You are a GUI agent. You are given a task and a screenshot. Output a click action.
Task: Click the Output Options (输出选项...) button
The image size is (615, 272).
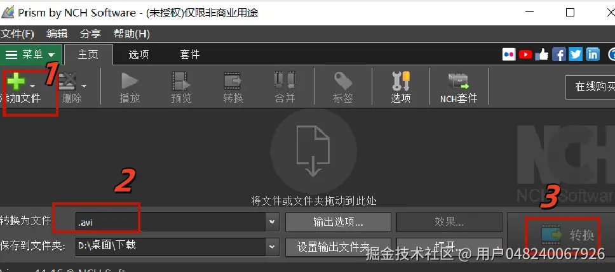(338, 223)
